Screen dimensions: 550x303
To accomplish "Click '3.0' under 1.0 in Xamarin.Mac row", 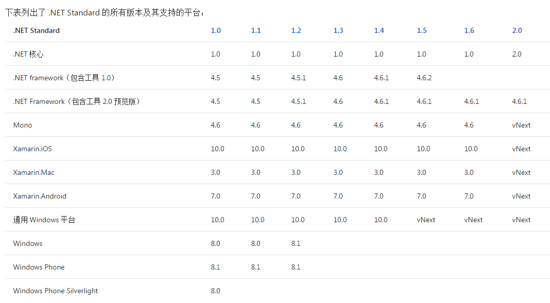I will coord(215,172).
